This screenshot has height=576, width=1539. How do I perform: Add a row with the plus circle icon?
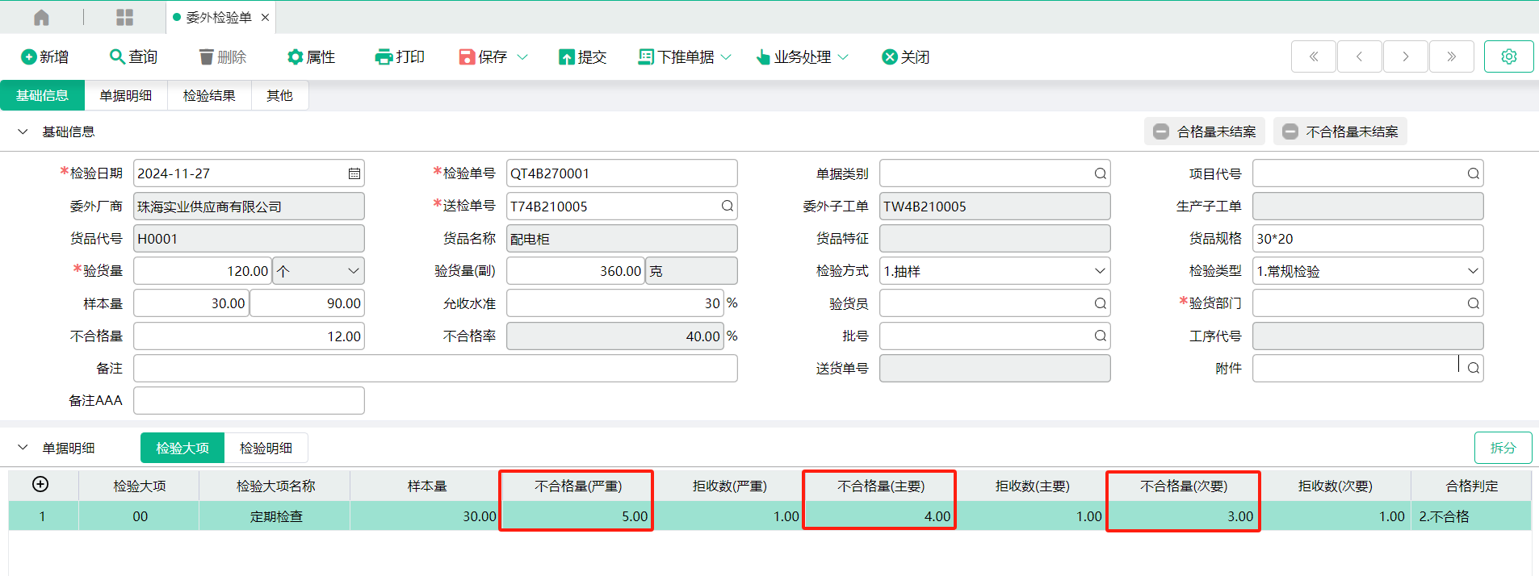click(40, 484)
